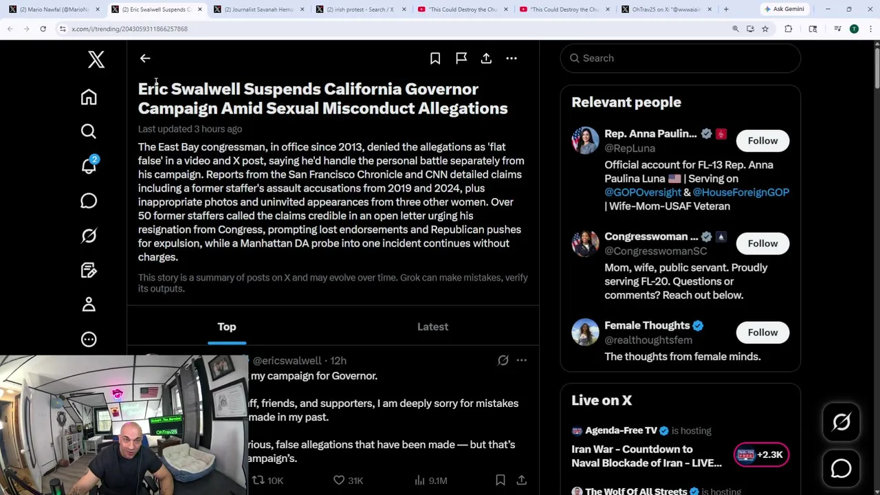Click the page's vertical scrollbar
The height and width of the screenshot is (495, 880).
tap(877, 69)
